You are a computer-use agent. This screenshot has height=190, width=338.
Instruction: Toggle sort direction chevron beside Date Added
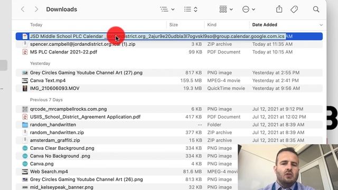coord(321,25)
